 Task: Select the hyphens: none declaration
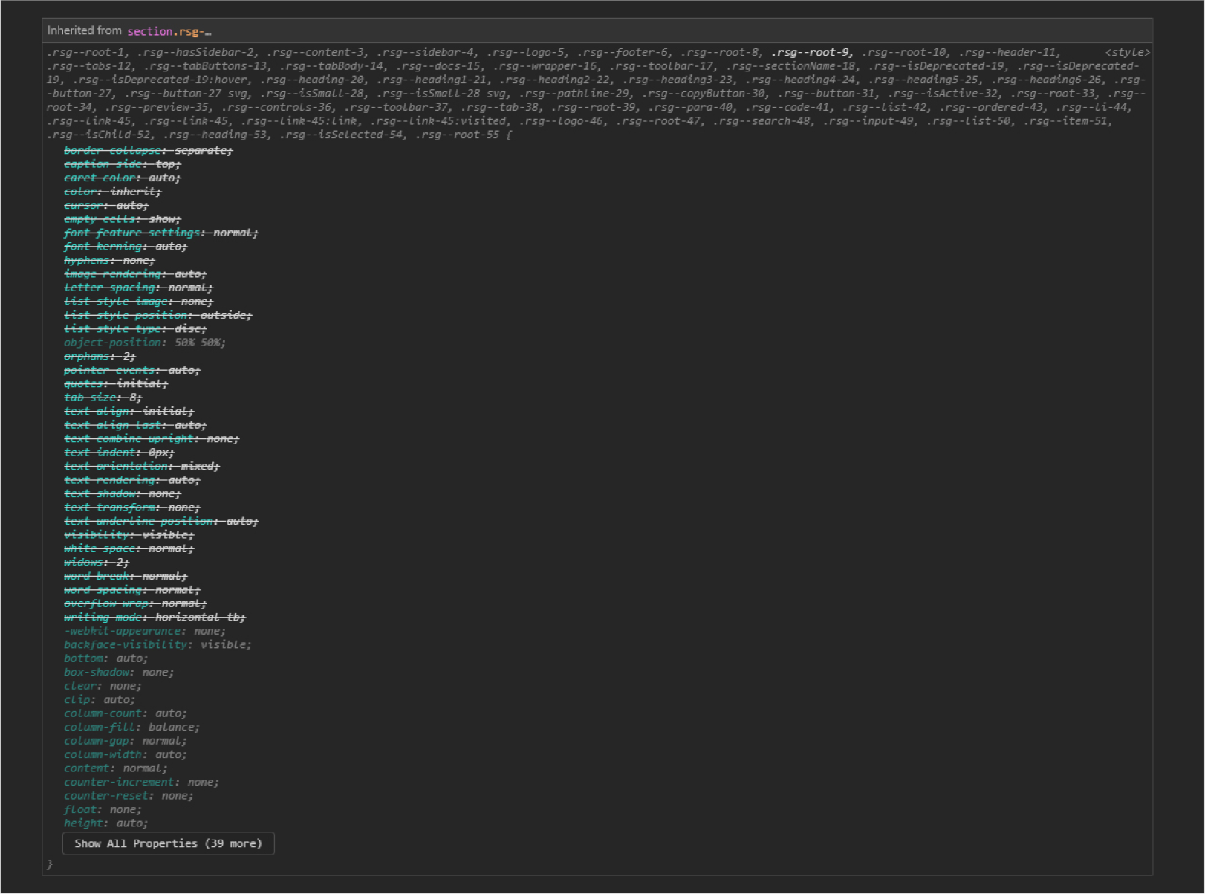pyautogui.click(x=109, y=260)
